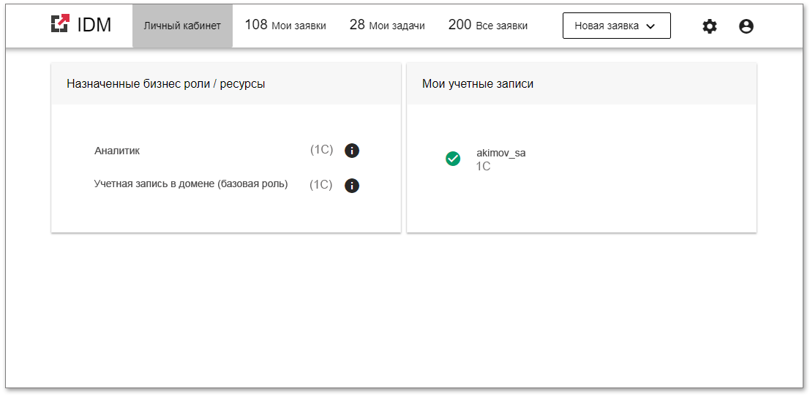Viewport: 810px width, 397px height.
Task: Click the akimov_sa account name
Action: coord(501,153)
